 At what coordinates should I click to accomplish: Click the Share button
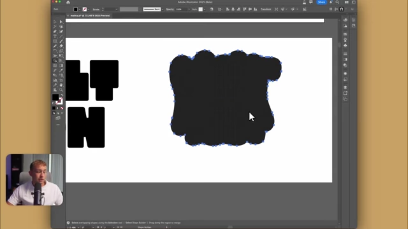pos(321,3)
